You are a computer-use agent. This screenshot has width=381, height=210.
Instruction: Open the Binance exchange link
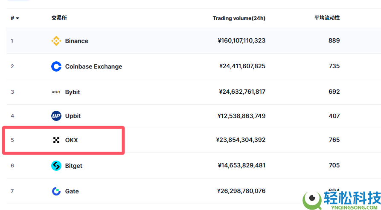[76, 41]
